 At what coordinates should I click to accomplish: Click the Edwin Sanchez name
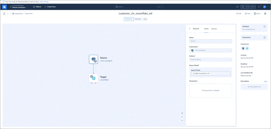point(246,75)
